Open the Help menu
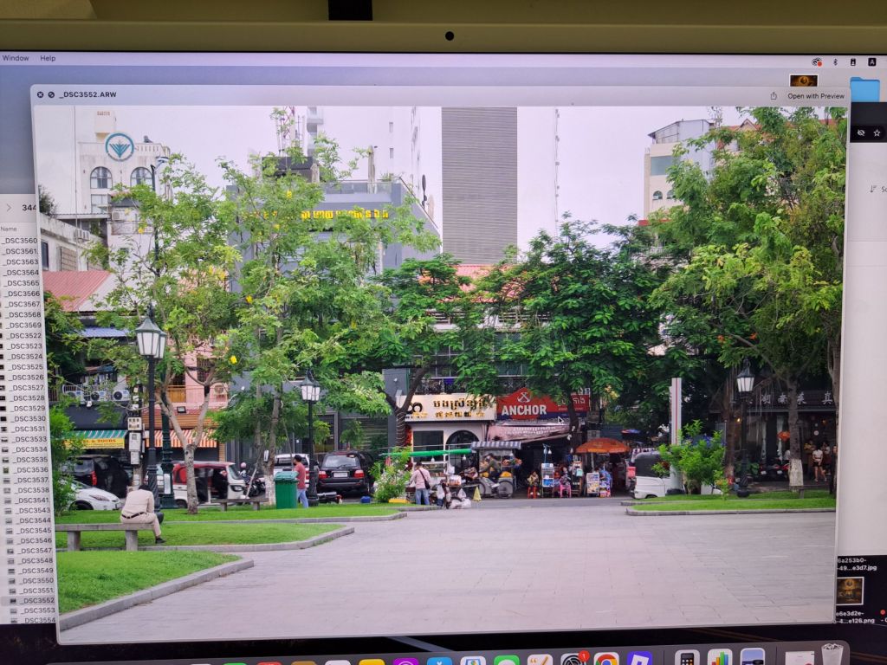Image resolution: width=887 pixels, height=665 pixels. click(x=48, y=58)
